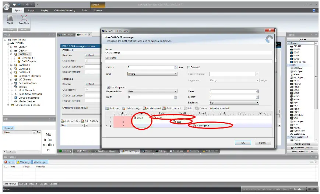This screenshot has height=194, width=320.
Task: Click the Race Mode ribbon icon
Action: point(24,20)
